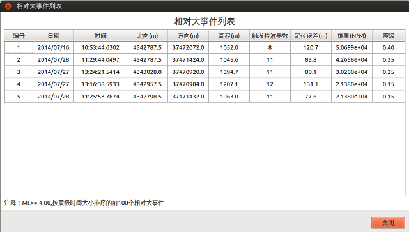Select location error cell 80.1

[311, 72]
